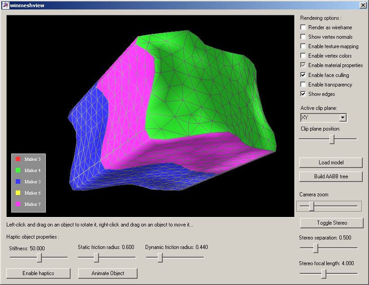Click the magenta Marker 7 legend swatch
Image resolution: width=369 pixels, height=285 pixels.
click(x=18, y=204)
